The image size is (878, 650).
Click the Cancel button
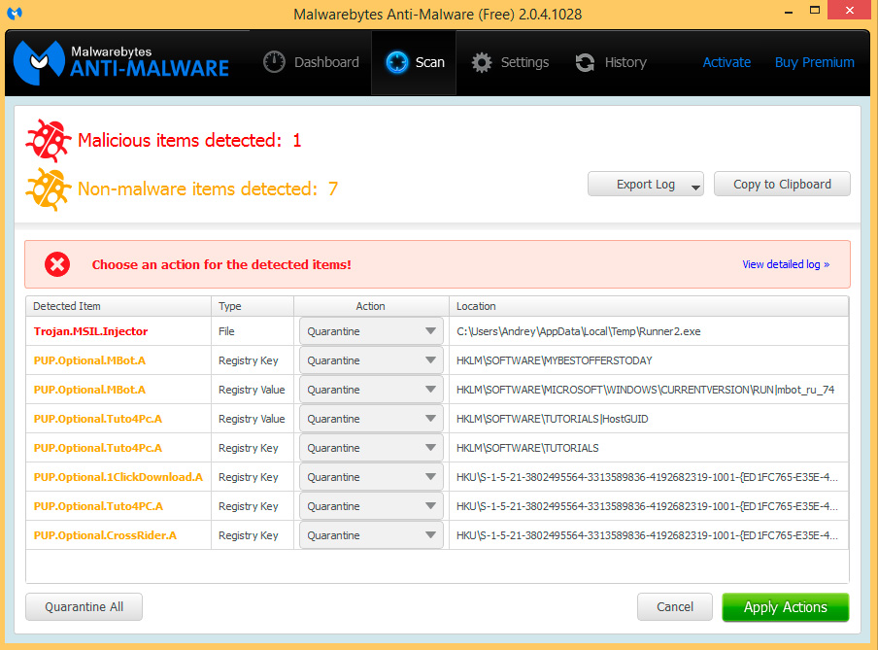click(675, 607)
